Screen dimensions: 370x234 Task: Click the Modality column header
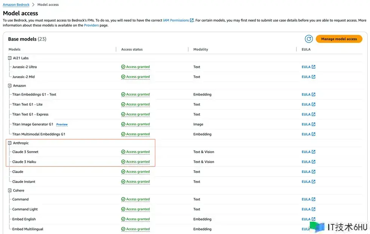(x=201, y=49)
